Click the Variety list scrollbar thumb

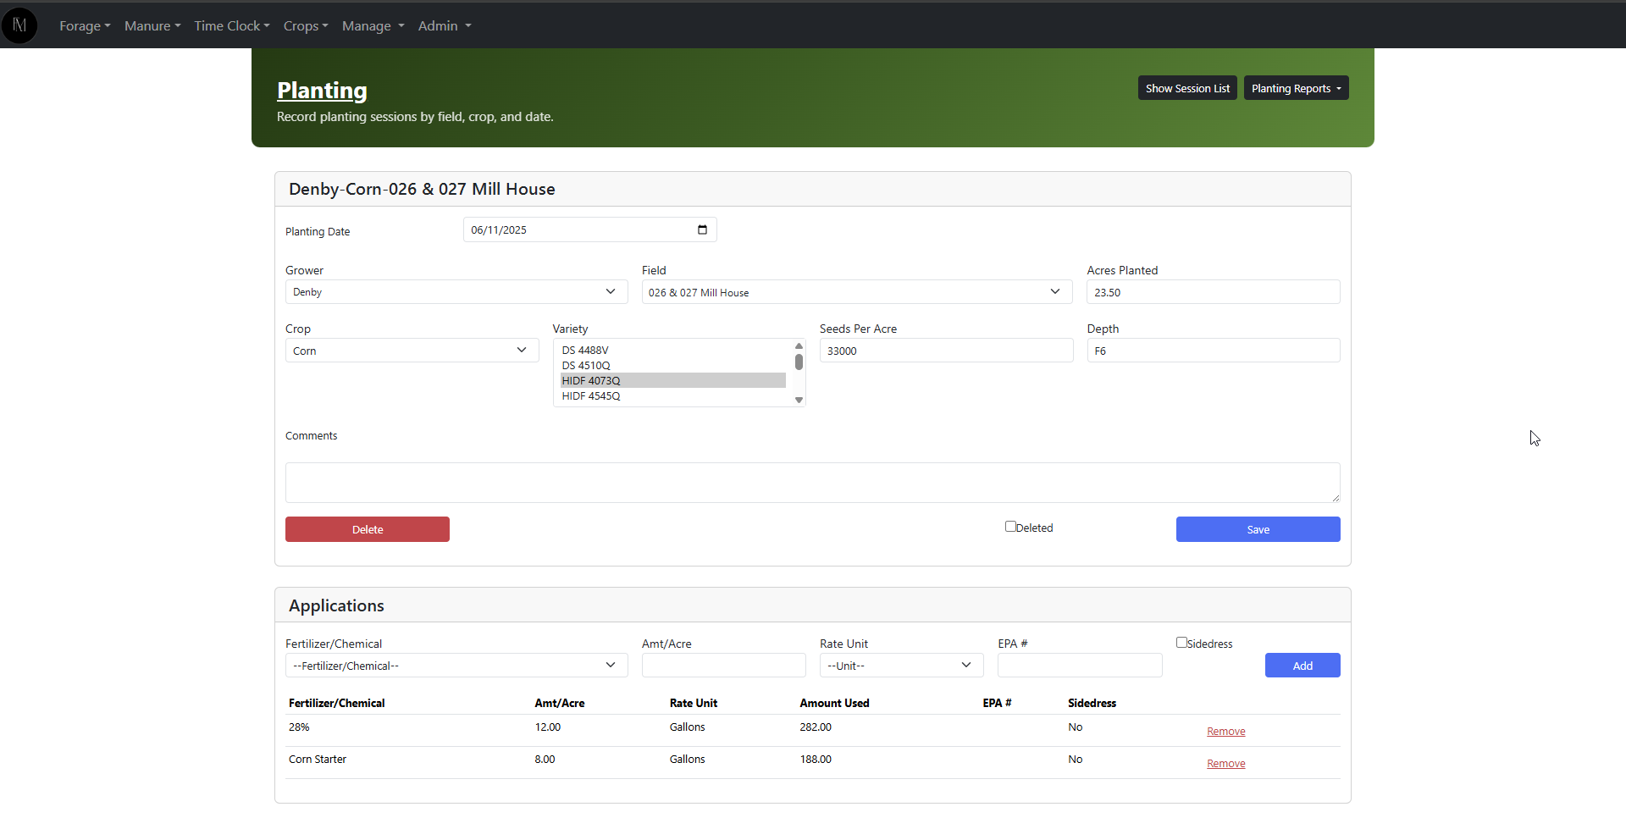(x=799, y=362)
